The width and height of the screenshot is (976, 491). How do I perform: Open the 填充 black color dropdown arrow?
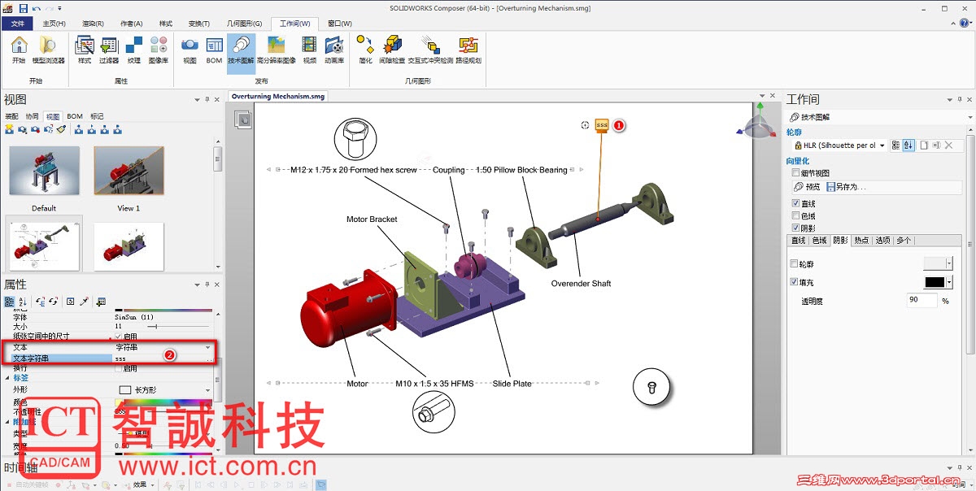(948, 282)
